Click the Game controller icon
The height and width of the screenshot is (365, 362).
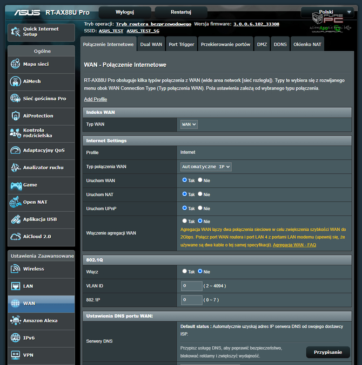[x=16, y=185]
